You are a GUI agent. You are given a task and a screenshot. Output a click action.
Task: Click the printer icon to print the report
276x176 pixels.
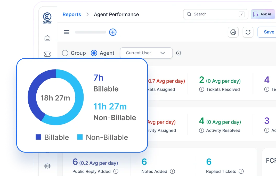click(x=233, y=32)
